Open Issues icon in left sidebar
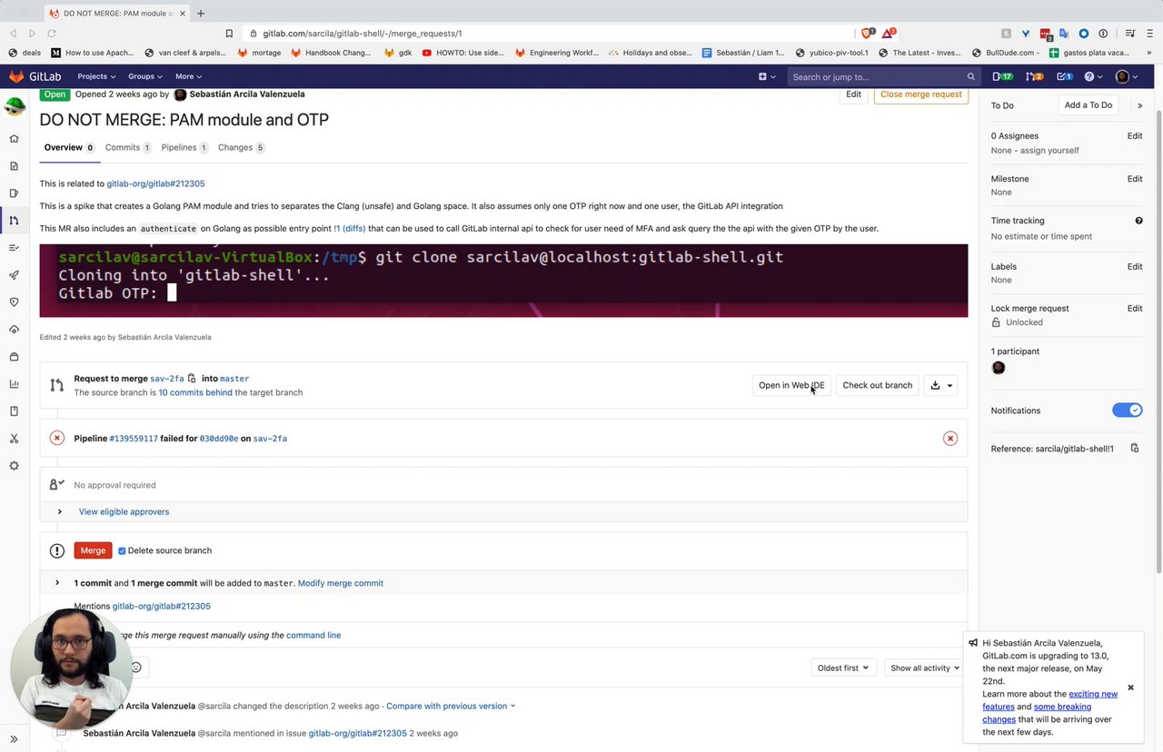Image resolution: width=1163 pixels, height=752 pixels. (14, 193)
